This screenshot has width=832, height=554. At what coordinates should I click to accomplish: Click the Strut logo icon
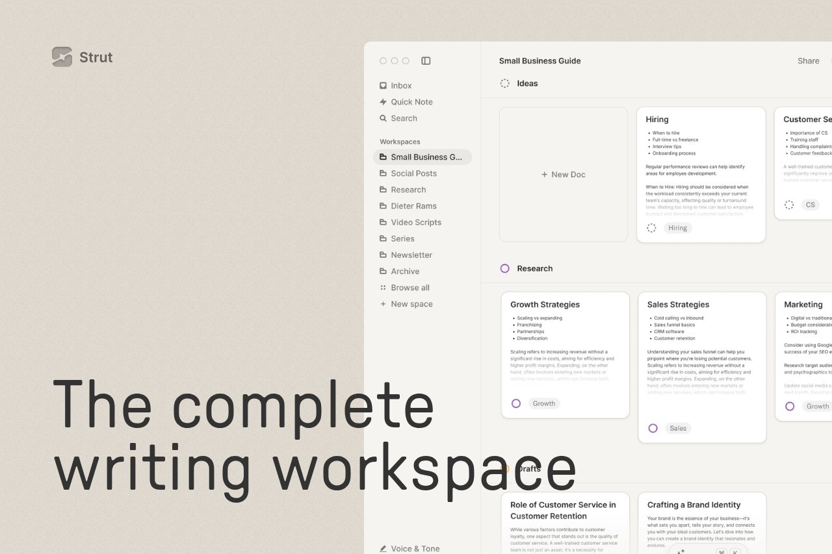point(62,57)
